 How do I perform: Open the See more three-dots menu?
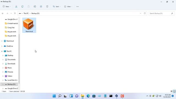click(x=78, y=7)
